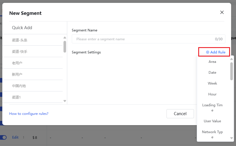
Task: Quick add the 渠道-头条 segment
Action: [x=20, y=40]
